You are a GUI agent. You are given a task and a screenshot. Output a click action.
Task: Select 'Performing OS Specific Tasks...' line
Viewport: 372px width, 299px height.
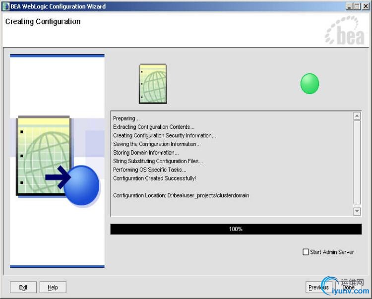[x=149, y=170]
